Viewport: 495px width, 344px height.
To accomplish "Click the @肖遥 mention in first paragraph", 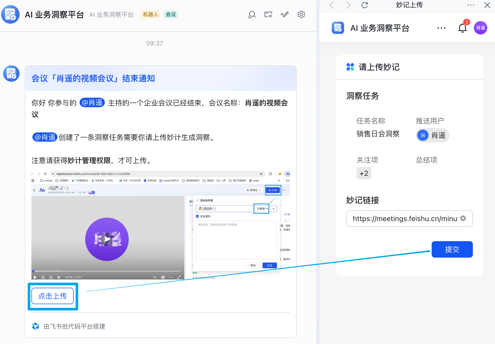I will (92, 103).
